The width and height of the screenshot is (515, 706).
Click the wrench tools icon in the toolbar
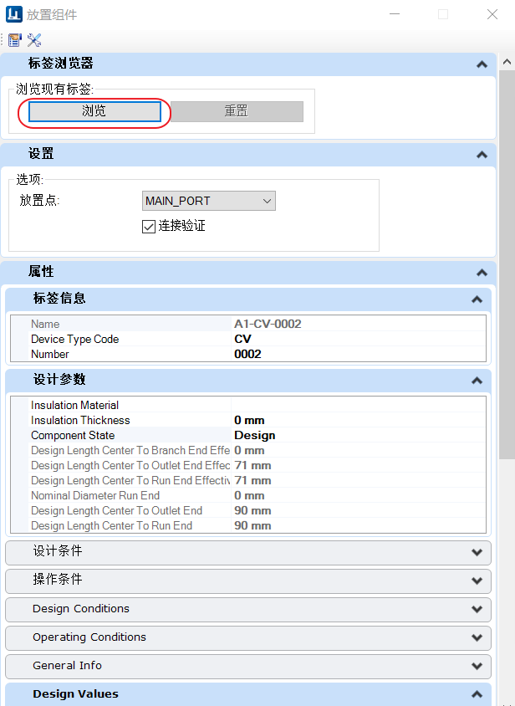[34, 40]
